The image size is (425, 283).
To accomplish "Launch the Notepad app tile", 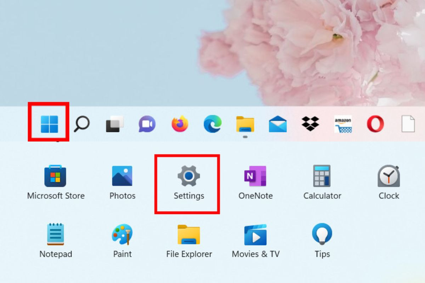I will tap(56, 241).
